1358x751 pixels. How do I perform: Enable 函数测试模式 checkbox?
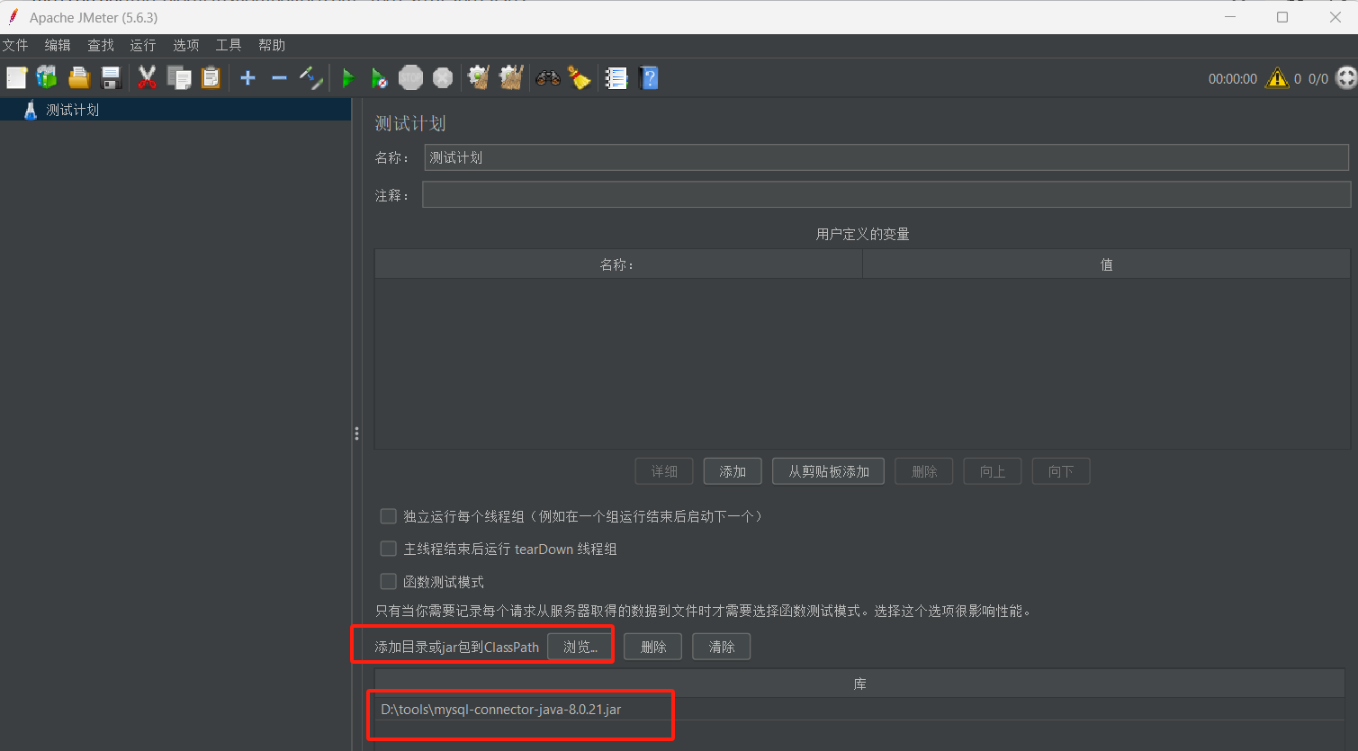pos(389,582)
